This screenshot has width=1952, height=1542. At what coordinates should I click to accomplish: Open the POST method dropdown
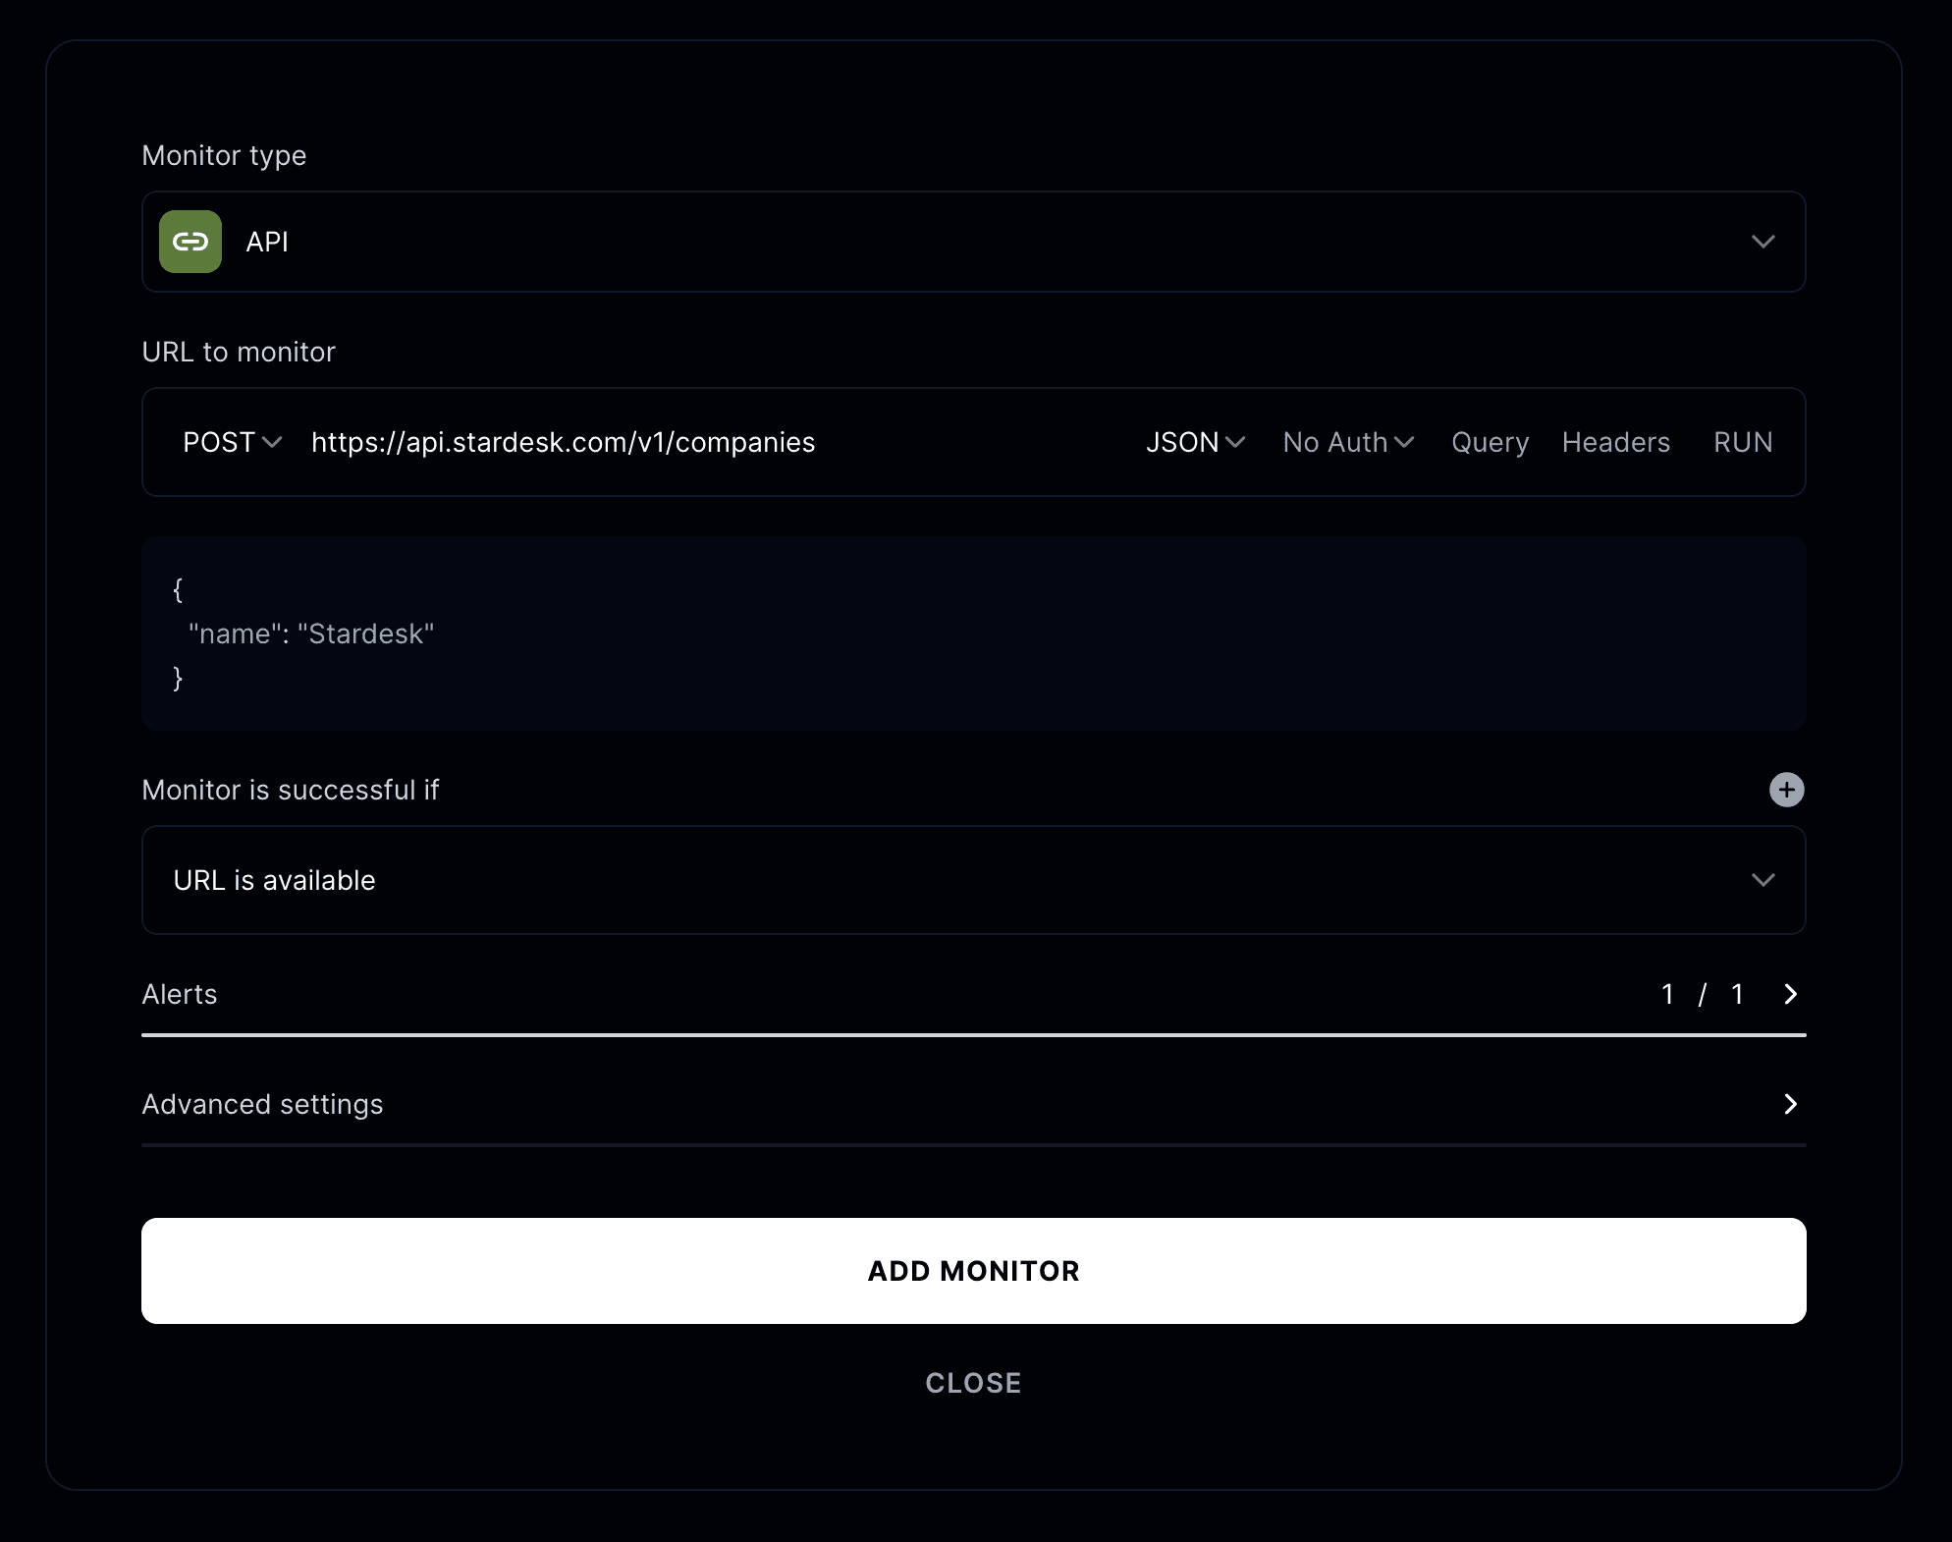point(232,442)
